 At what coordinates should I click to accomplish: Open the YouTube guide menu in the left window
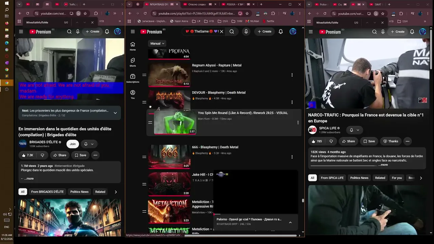(21, 32)
